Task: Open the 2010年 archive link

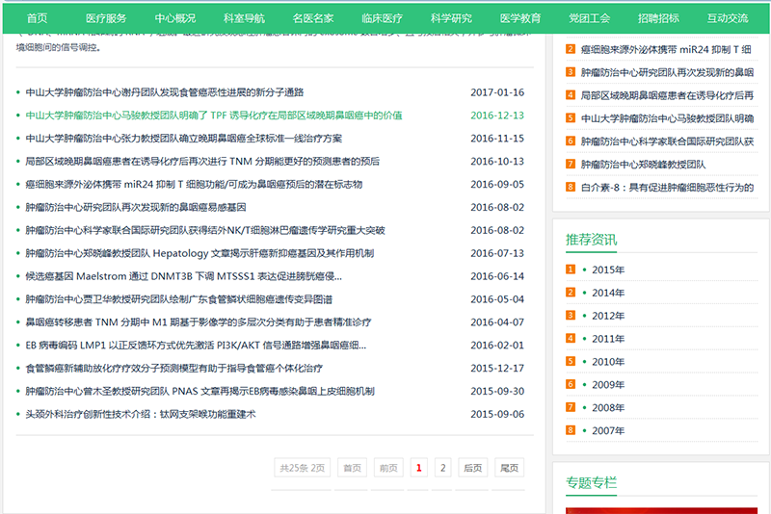Action: 608,362
